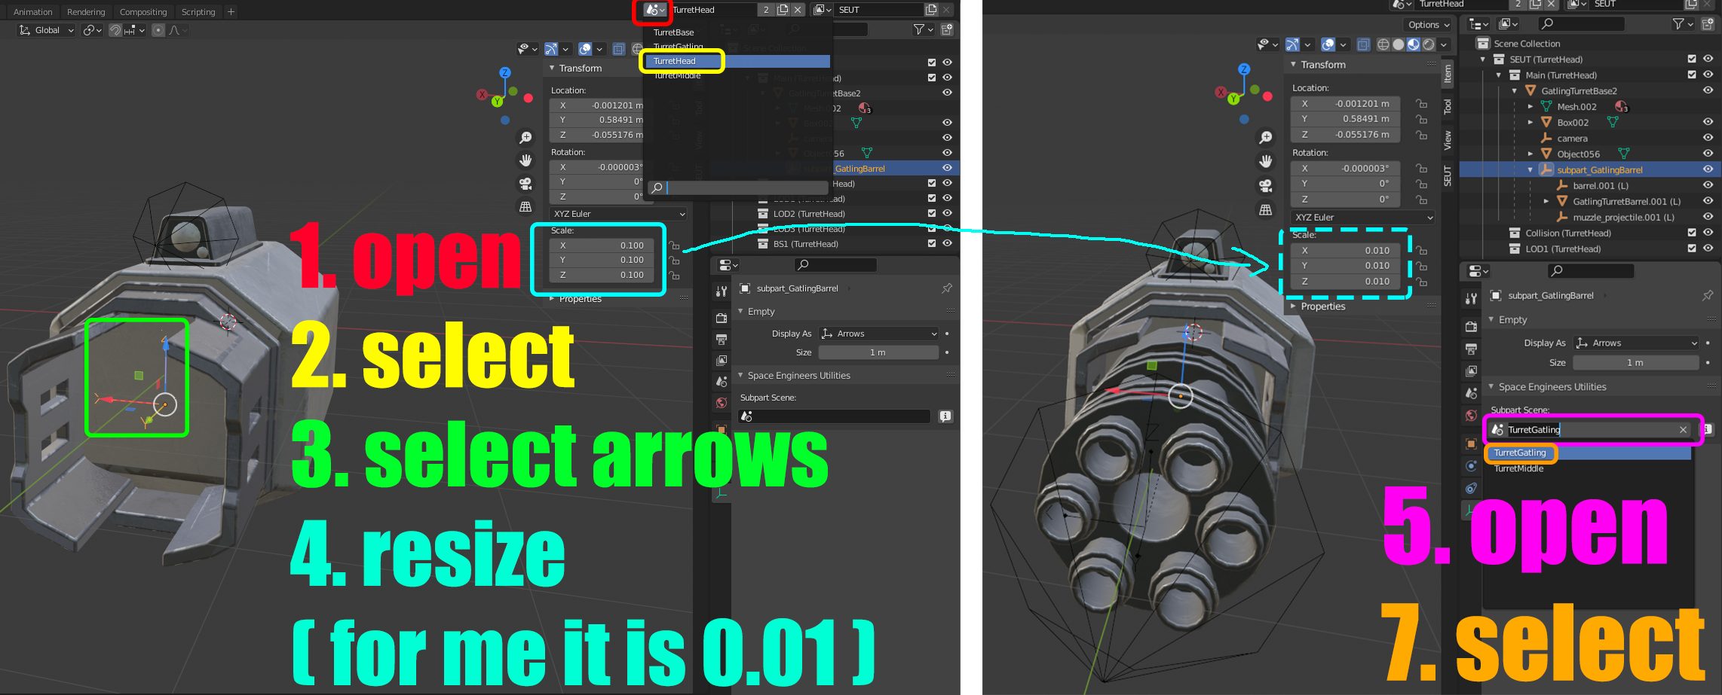Clear the Subpart Scene field with X
This screenshot has width=1722, height=695.
click(1684, 430)
